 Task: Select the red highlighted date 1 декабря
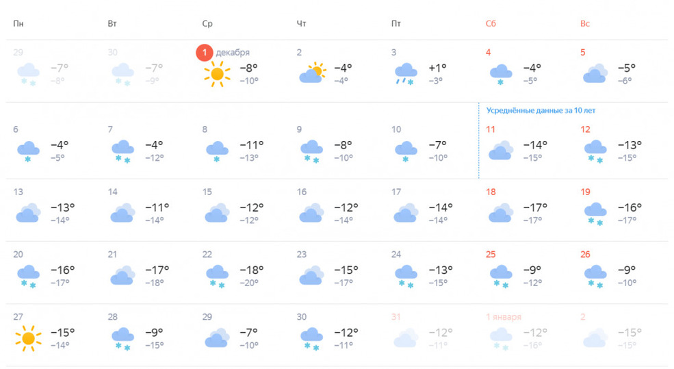222,53
